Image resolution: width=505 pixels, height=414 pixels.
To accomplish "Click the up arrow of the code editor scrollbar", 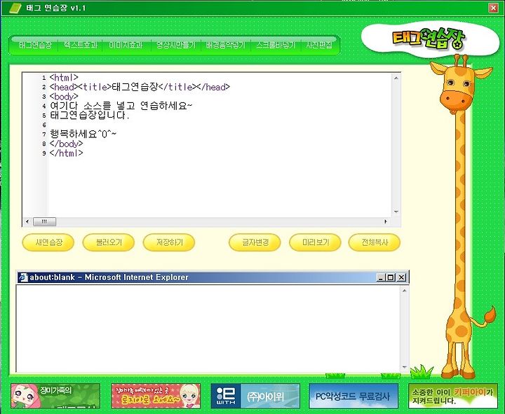I will click(396, 78).
